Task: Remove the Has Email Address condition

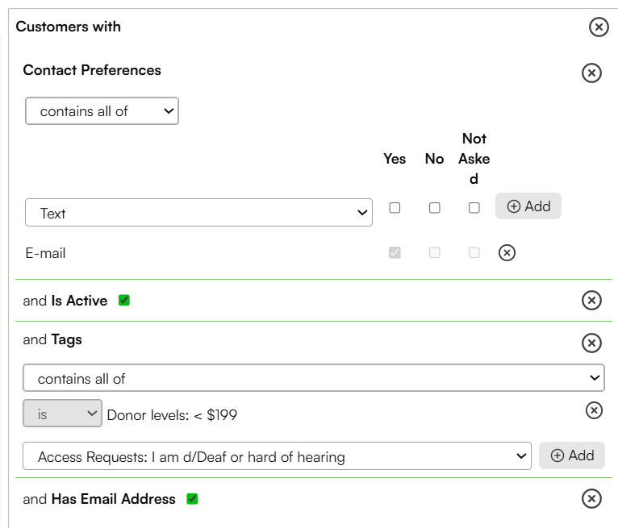Action: [591, 499]
